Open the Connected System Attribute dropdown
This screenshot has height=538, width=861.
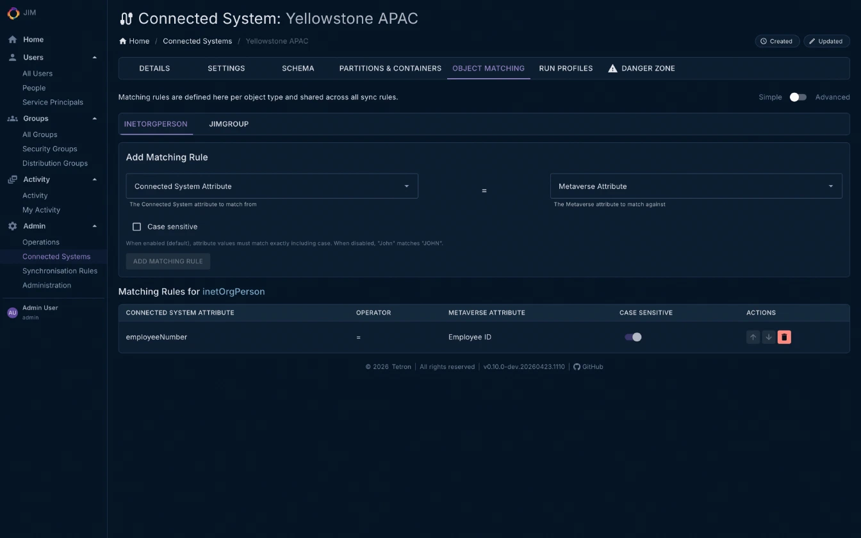coord(272,186)
